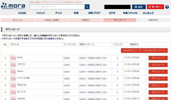
Task: Click the mora logo
Action: [13, 6]
